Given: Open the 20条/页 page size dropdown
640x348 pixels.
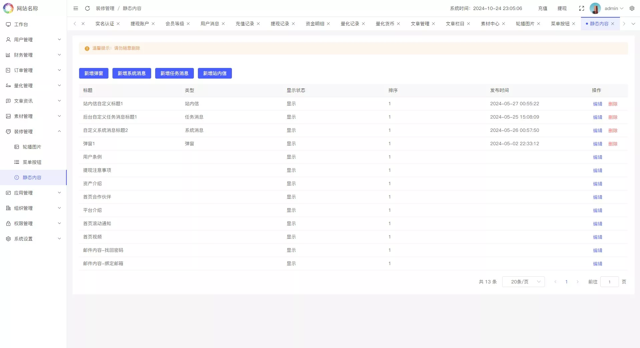Looking at the screenshot, I should pos(523,281).
